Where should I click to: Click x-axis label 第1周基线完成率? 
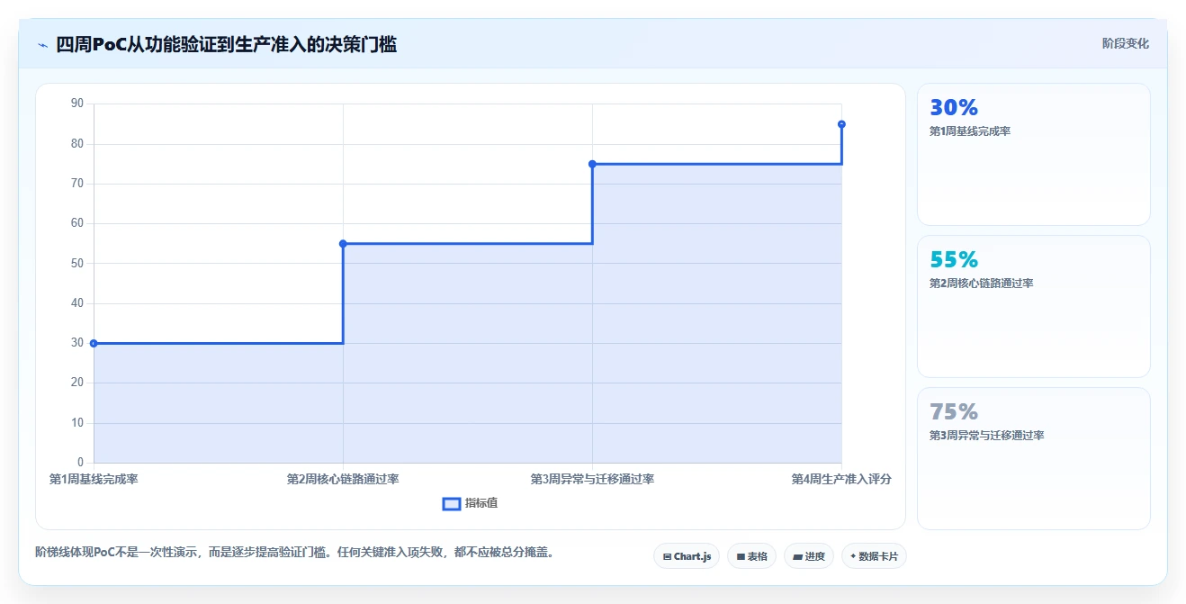click(x=94, y=479)
